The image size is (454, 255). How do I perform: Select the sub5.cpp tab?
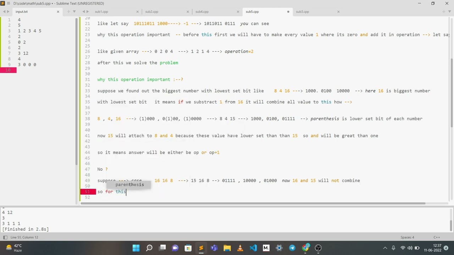click(253, 12)
